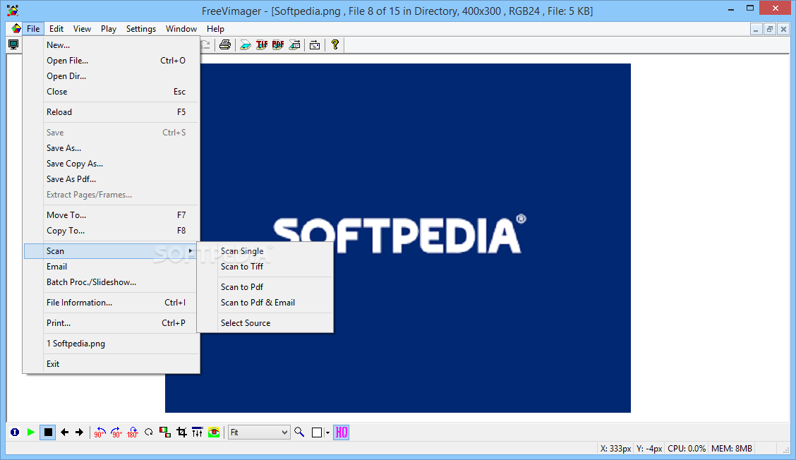Select Save As Pdf... entry

point(111,178)
